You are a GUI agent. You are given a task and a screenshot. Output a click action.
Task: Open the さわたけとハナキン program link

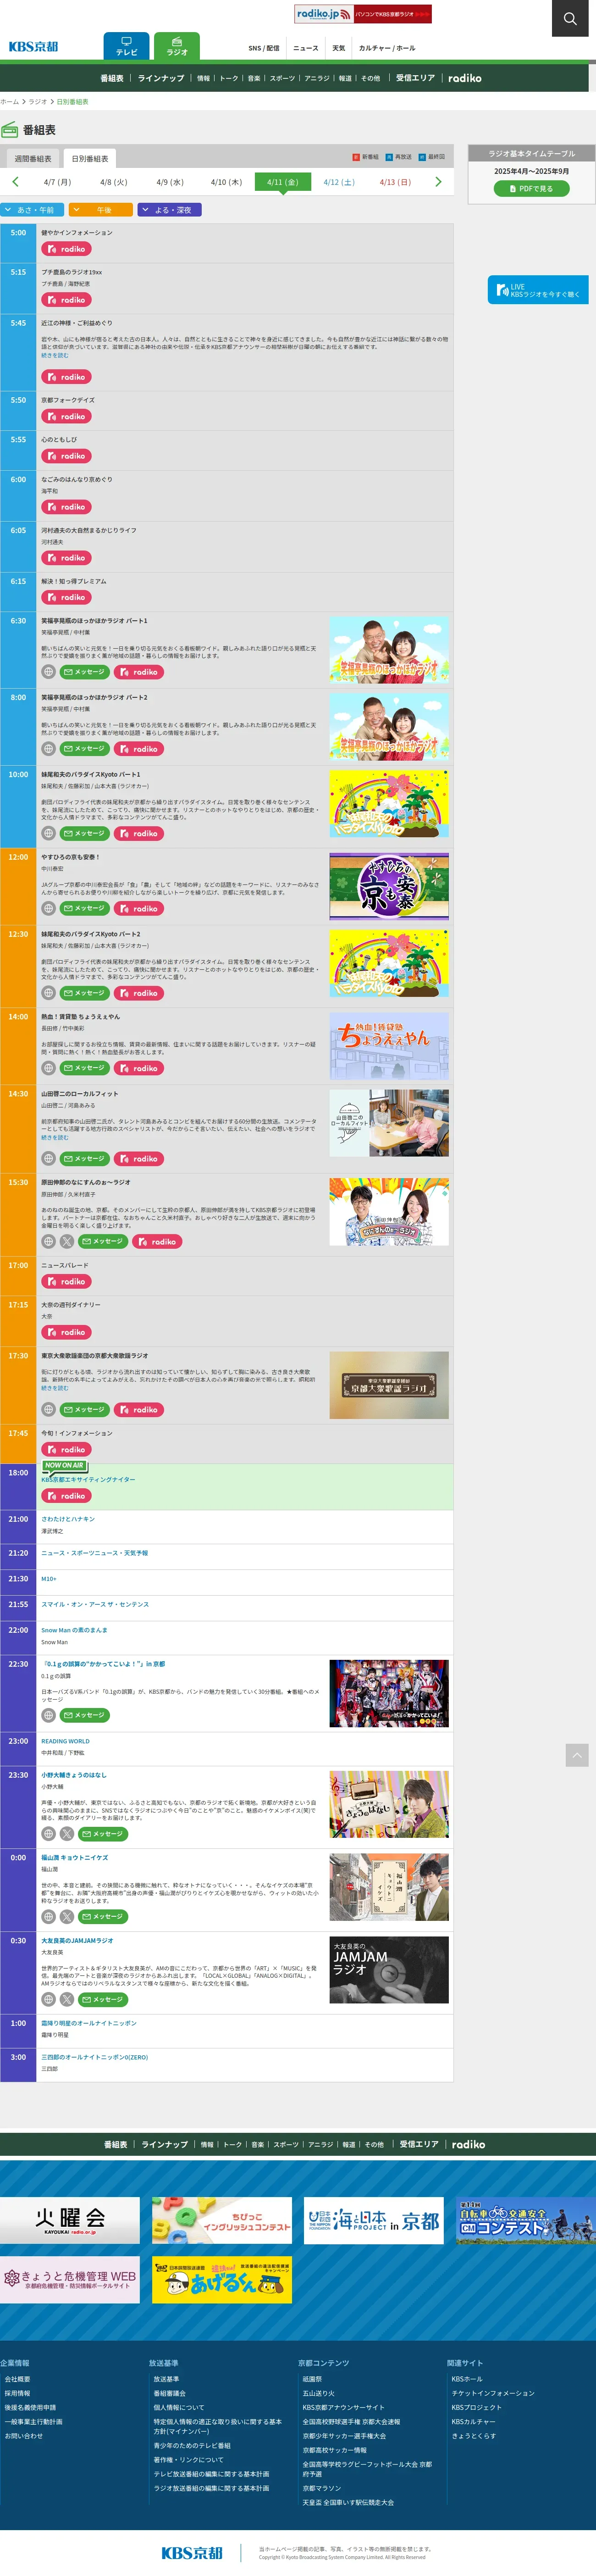pyautogui.click(x=68, y=1519)
